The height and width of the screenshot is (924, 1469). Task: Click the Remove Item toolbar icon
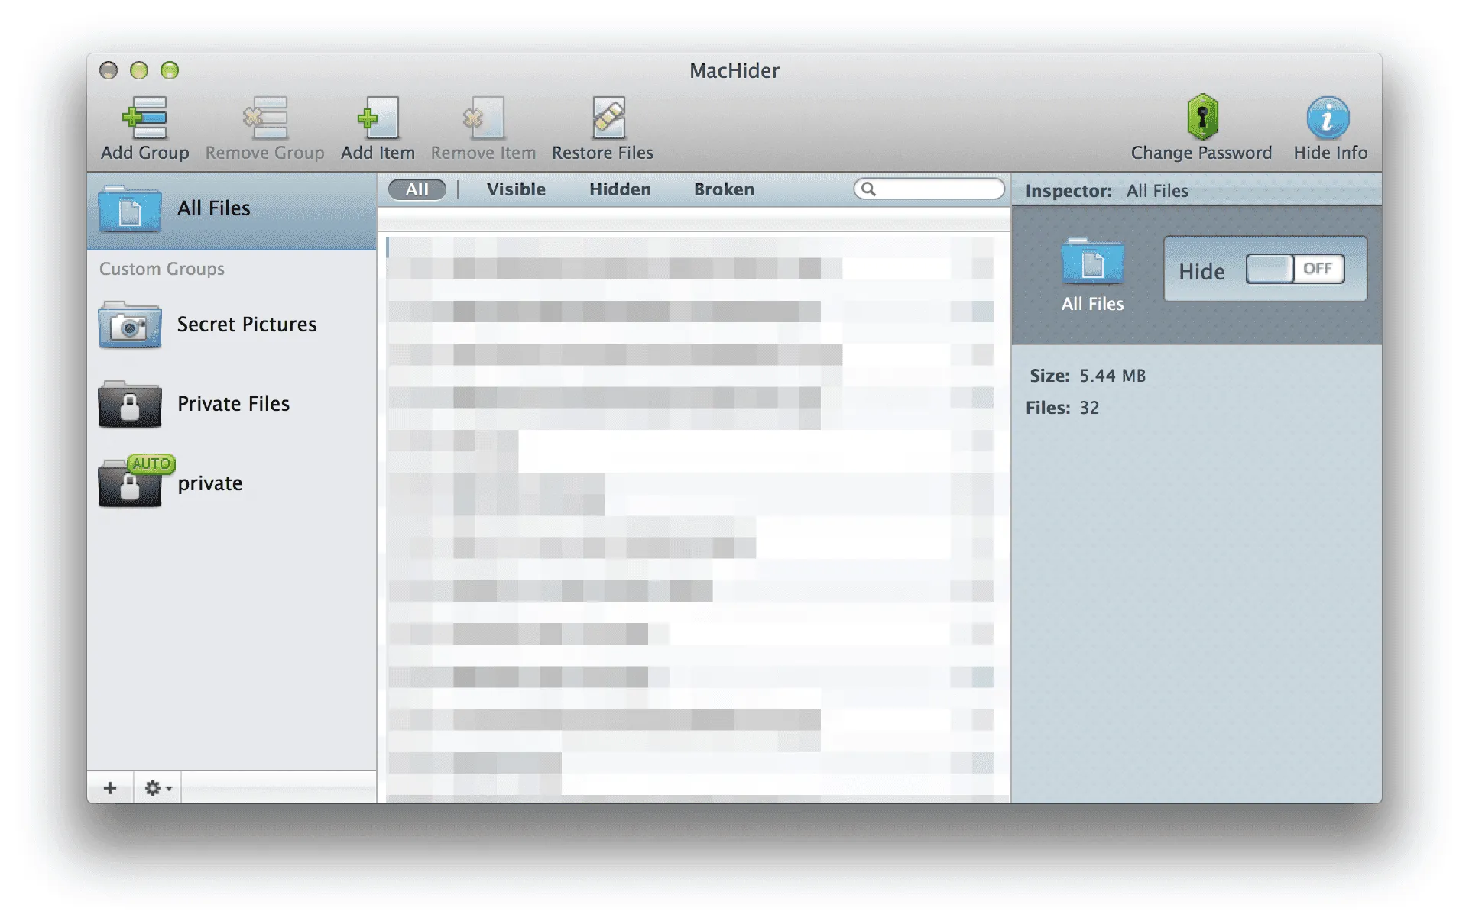[483, 118]
